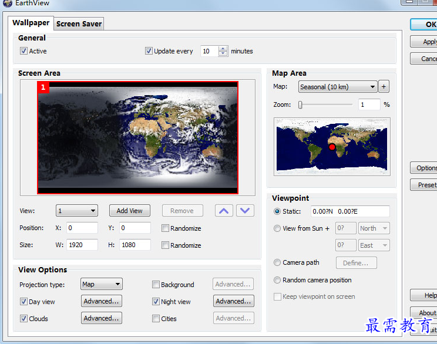Viewport: 437px width, 344px height.
Task: Open the East direction dropdown
Action: [x=374, y=245]
